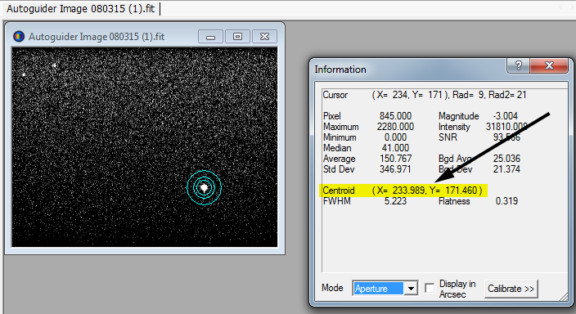Select the Autoguider Image 080315 (1).fit tab
This screenshot has width=576, height=314.
(x=80, y=9)
